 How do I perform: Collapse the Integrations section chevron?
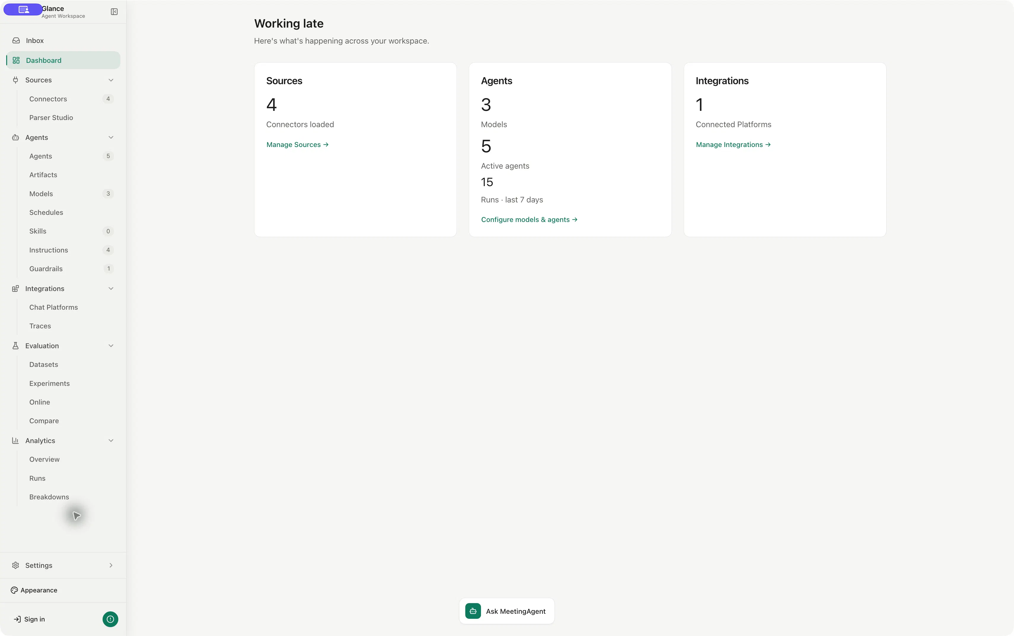[x=111, y=289]
